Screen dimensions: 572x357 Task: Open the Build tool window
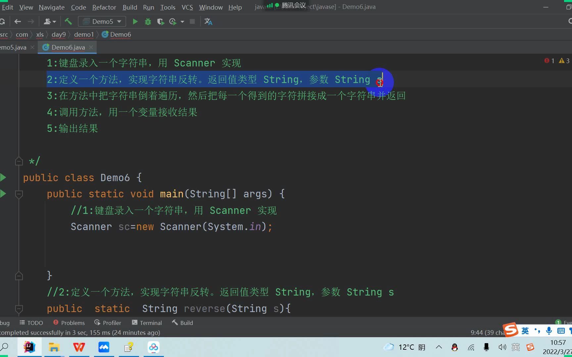(182, 323)
